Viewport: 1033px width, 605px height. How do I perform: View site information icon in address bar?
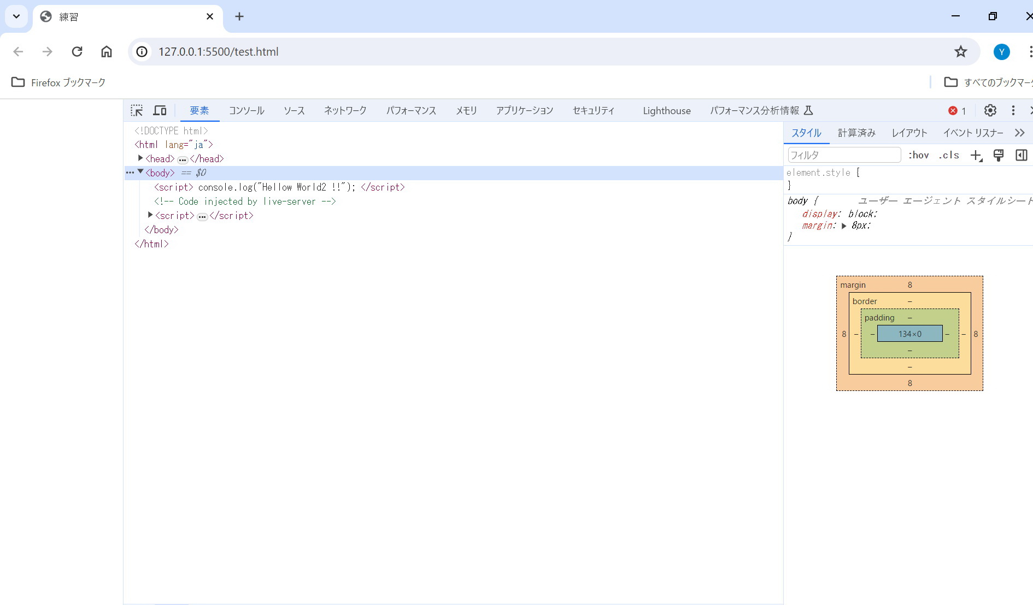[x=142, y=52]
